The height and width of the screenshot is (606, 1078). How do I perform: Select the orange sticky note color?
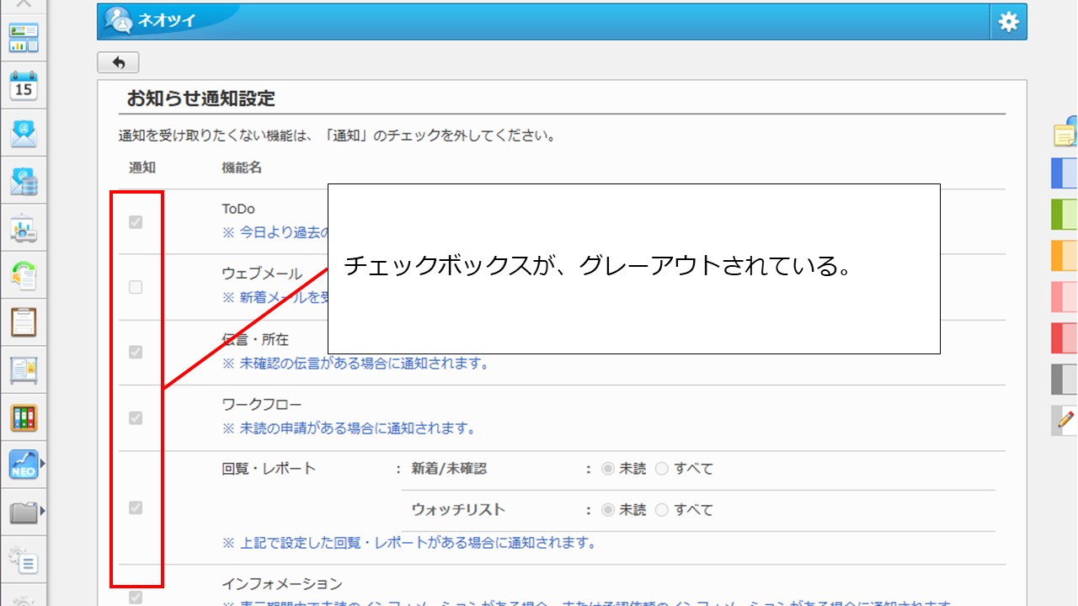[1065, 256]
